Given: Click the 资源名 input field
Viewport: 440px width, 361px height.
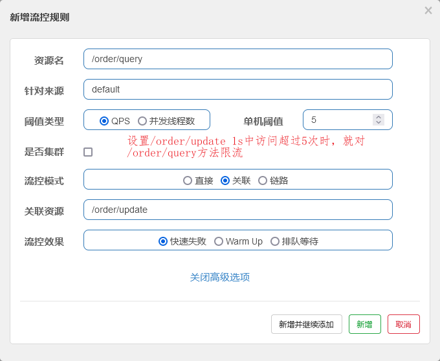Looking at the screenshot, I should coord(238,59).
